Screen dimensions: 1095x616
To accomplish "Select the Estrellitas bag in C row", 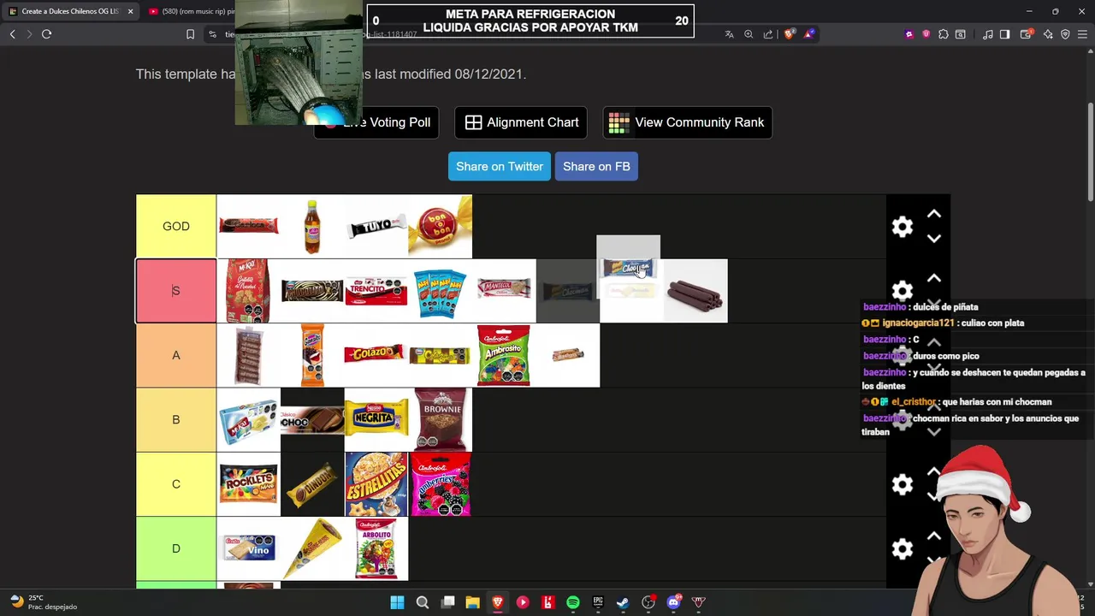I will (376, 484).
